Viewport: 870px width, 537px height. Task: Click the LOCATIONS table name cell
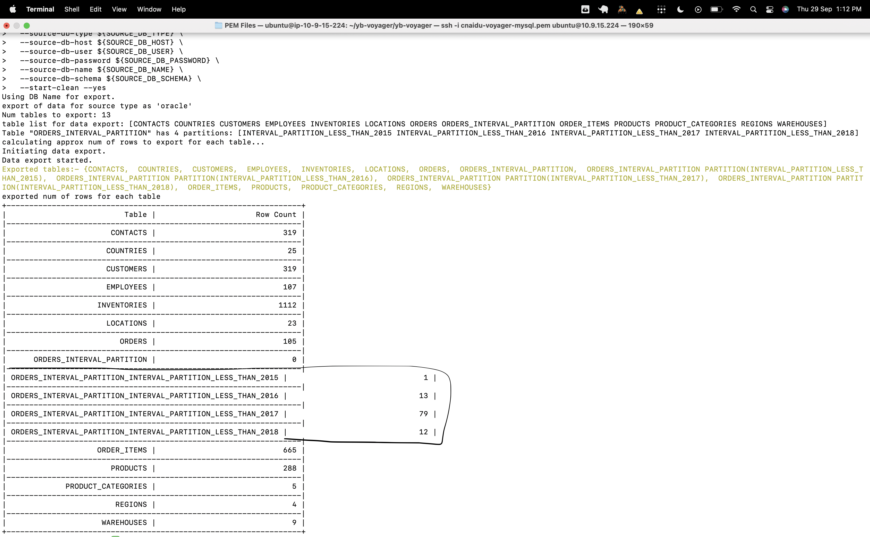point(126,323)
